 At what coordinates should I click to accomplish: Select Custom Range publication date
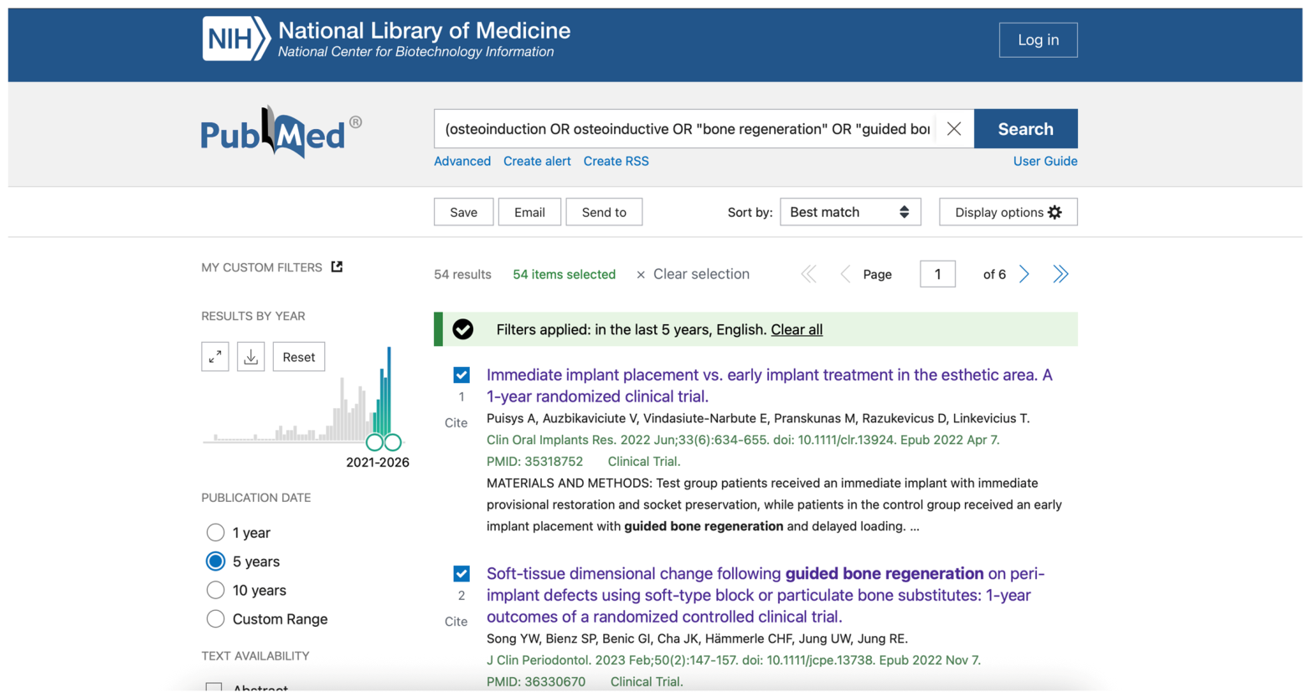215,619
